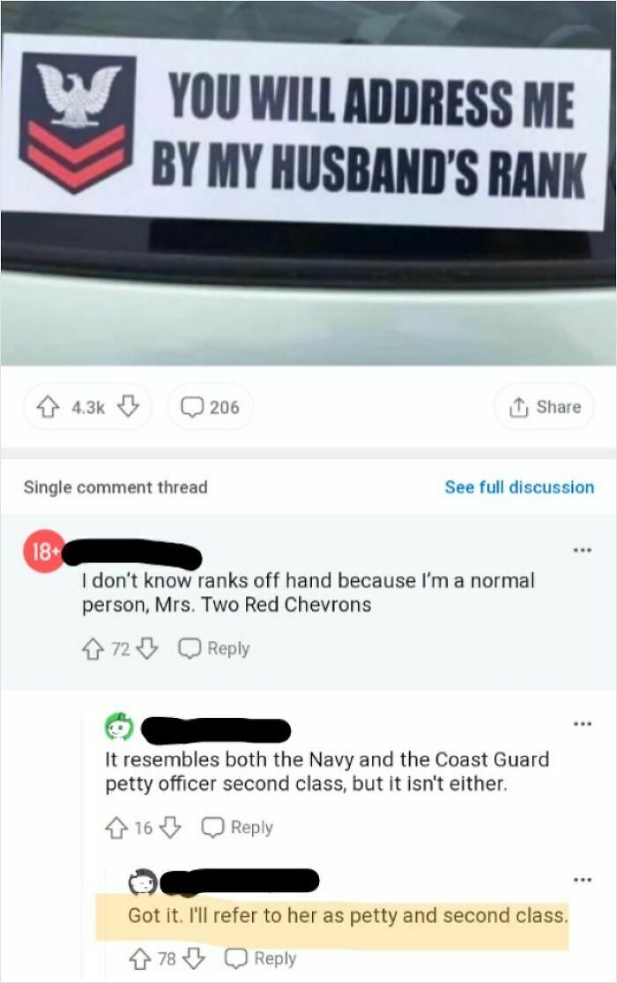The image size is (617, 983).
Task: Downvote the petty and second class comment
Action: pos(194,958)
